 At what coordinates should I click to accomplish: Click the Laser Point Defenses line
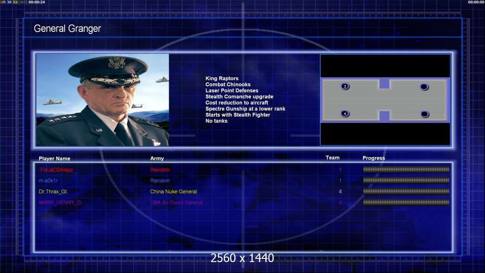point(232,91)
